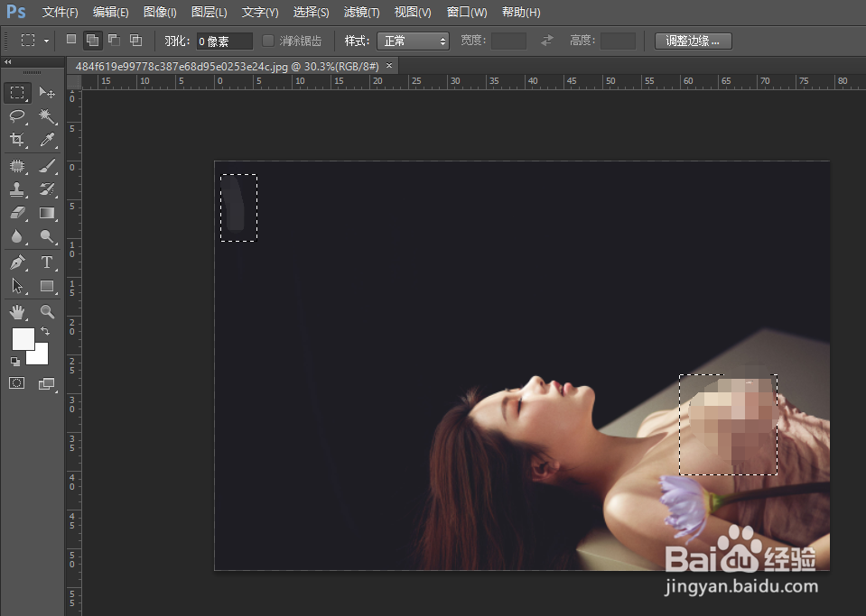Open the Help (帮助) menu

[521, 12]
